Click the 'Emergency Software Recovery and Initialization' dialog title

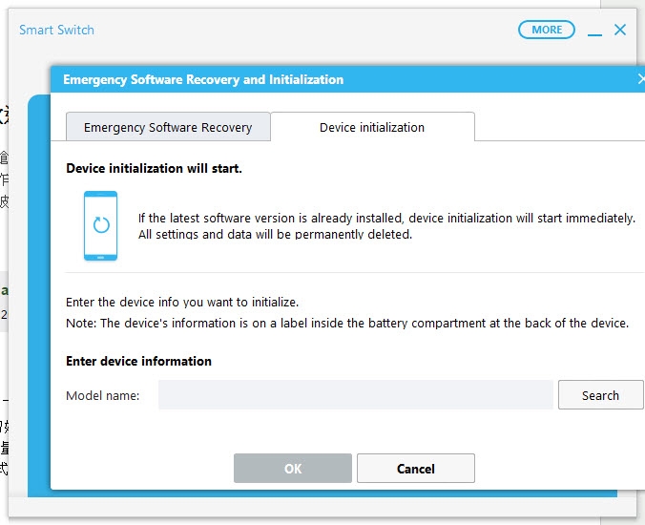[203, 79]
